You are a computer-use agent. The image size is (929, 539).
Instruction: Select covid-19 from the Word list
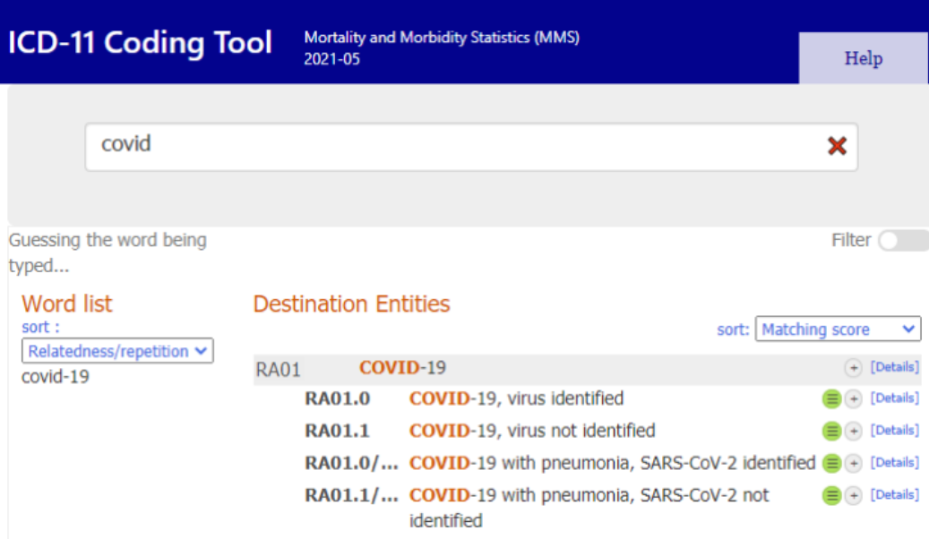tap(56, 377)
